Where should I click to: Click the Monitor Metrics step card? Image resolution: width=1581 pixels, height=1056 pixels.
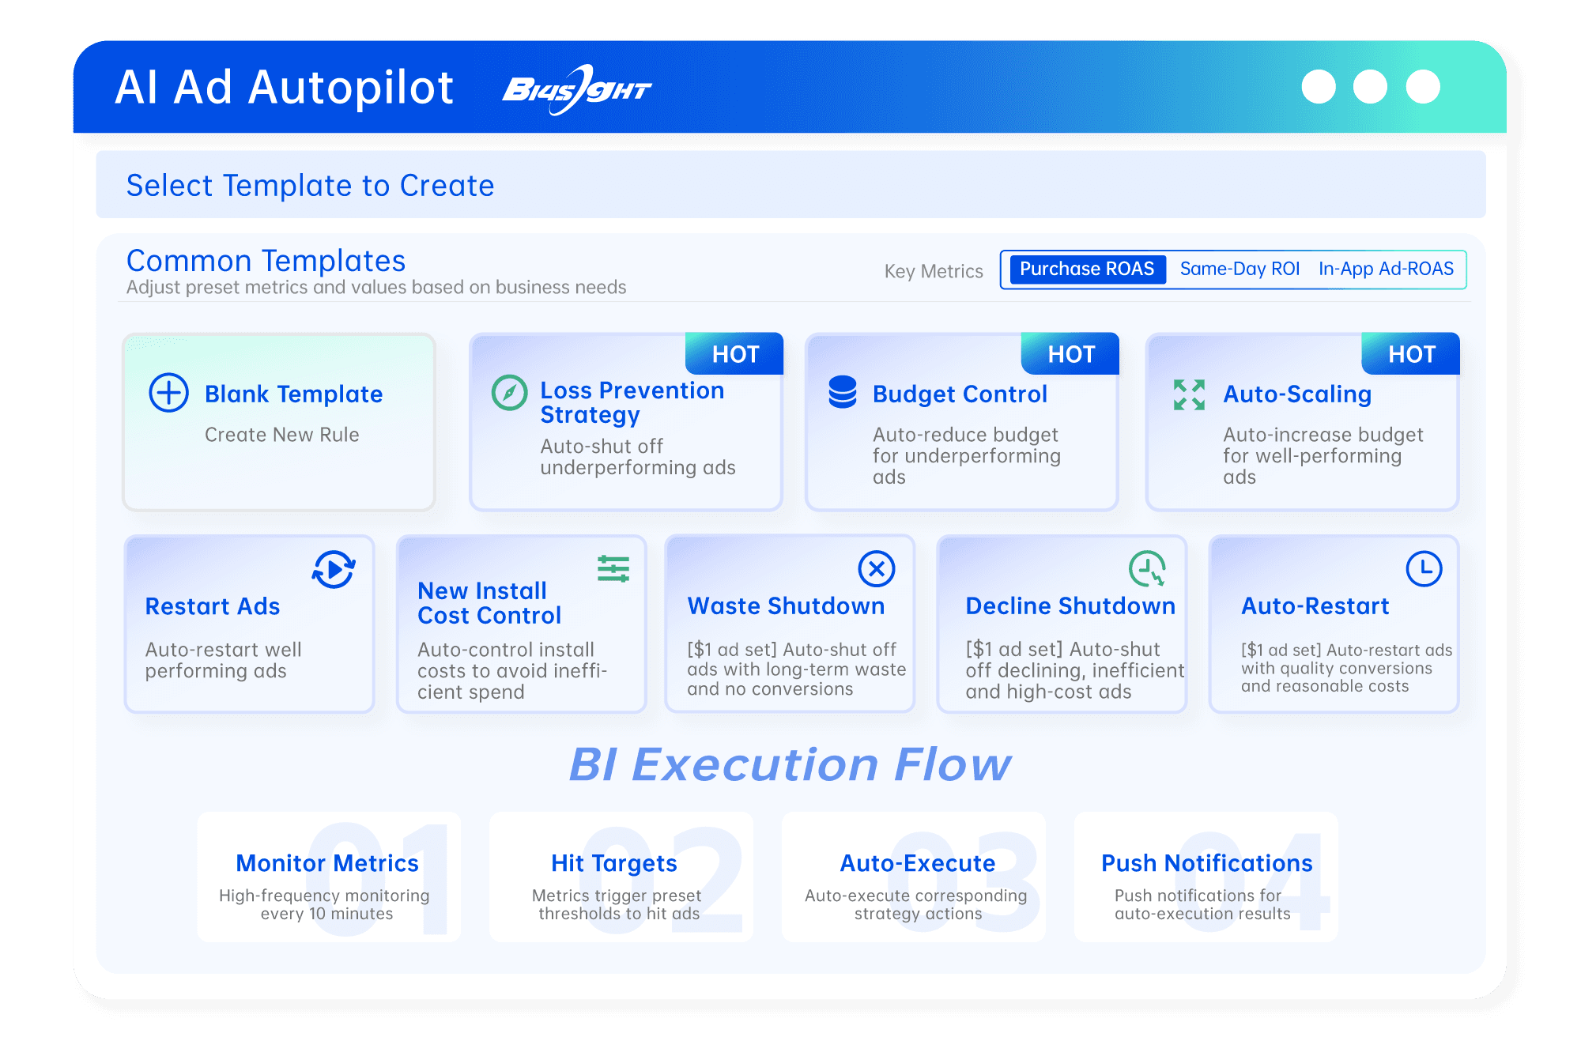329,877
